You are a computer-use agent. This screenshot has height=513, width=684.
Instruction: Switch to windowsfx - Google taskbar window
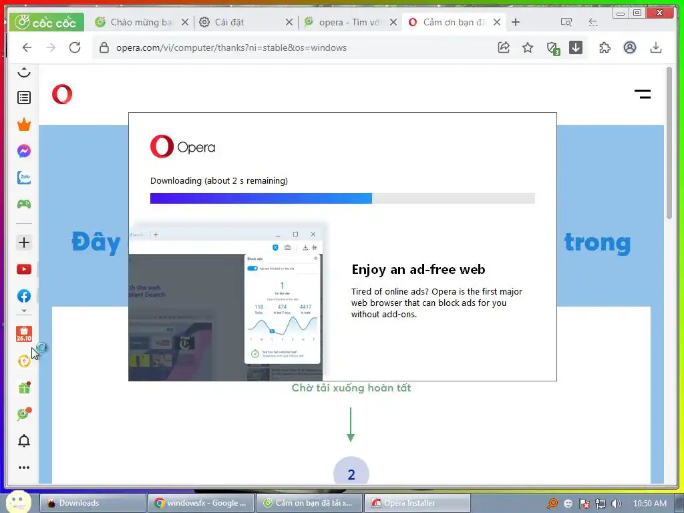click(x=200, y=503)
